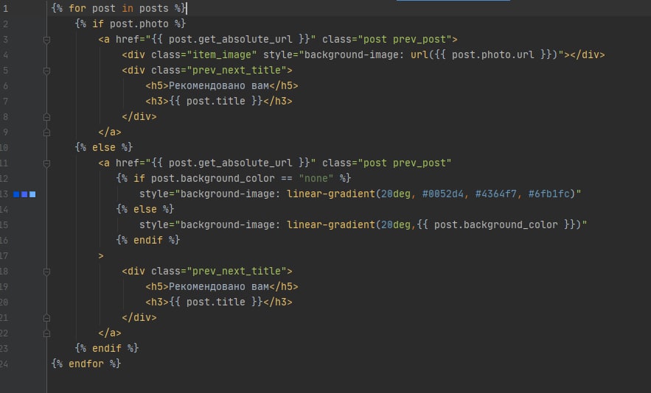Click "{{ post.title }}" on line 7
651x393 pixels.
(216, 101)
